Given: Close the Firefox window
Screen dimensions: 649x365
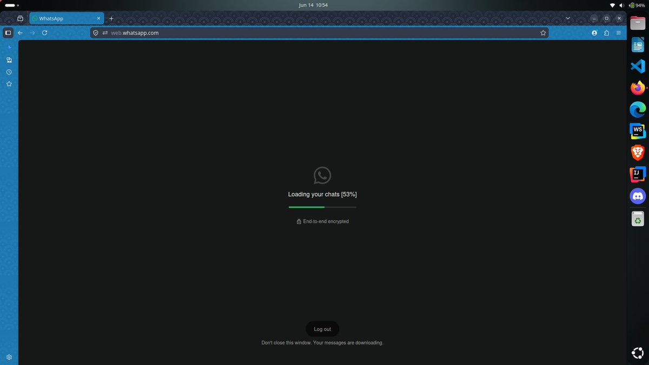Looking at the screenshot, I should click(619, 18).
